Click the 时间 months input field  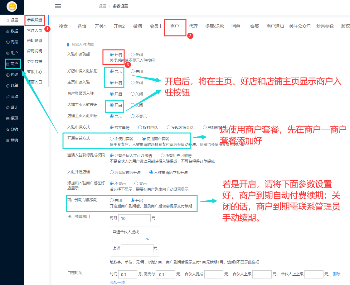[128, 274]
